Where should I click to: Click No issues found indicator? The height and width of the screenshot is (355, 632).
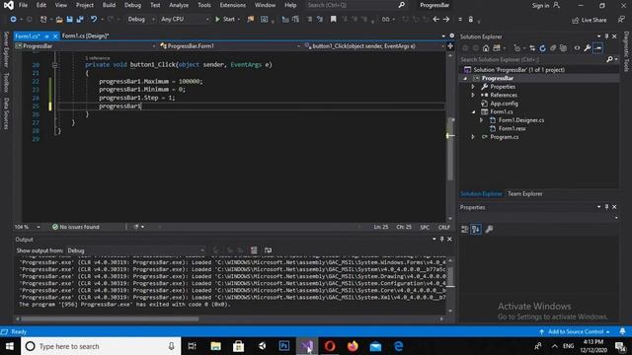tap(75, 227)
